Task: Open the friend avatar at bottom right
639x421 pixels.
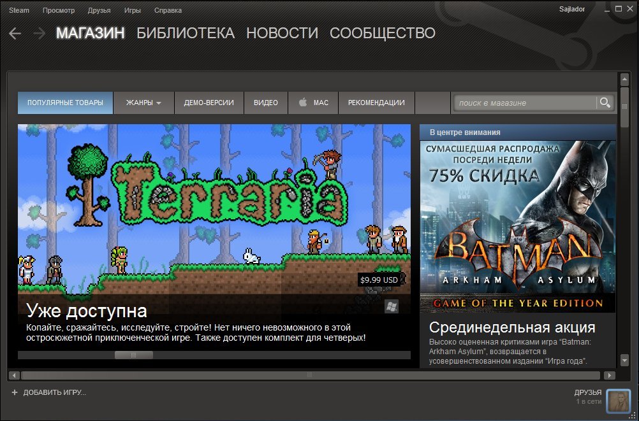Action: tap(618, 400)
